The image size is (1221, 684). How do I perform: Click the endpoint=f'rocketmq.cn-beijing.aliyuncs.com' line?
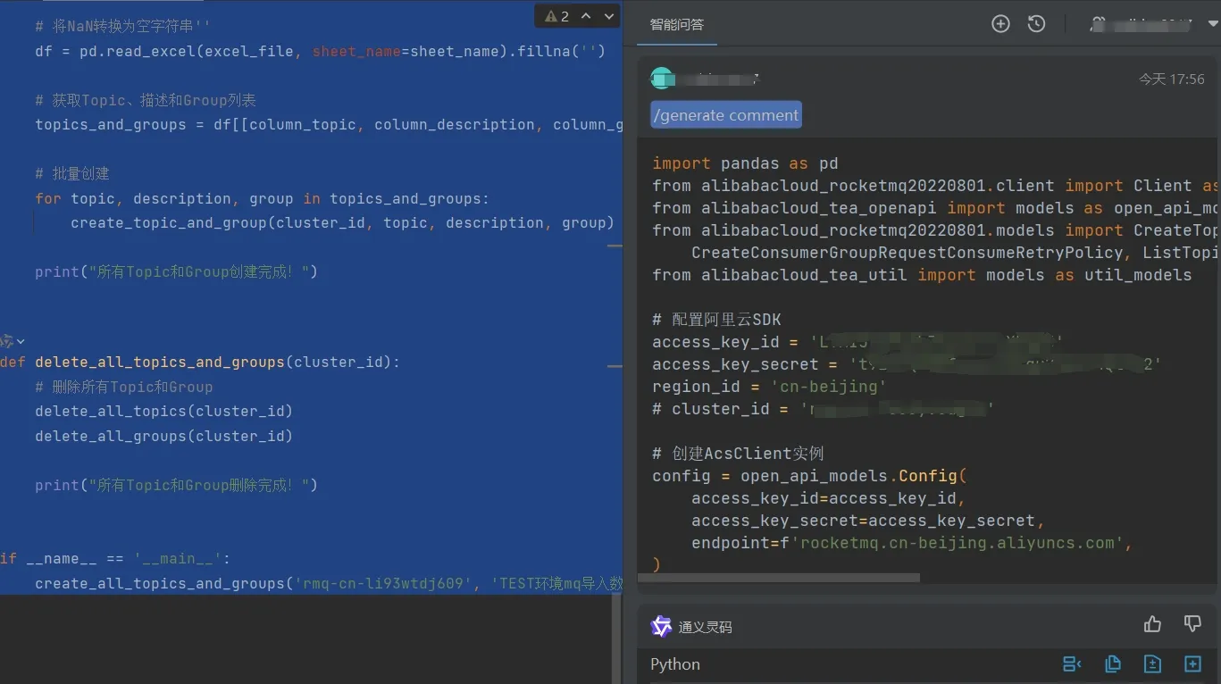pos(912,543)
